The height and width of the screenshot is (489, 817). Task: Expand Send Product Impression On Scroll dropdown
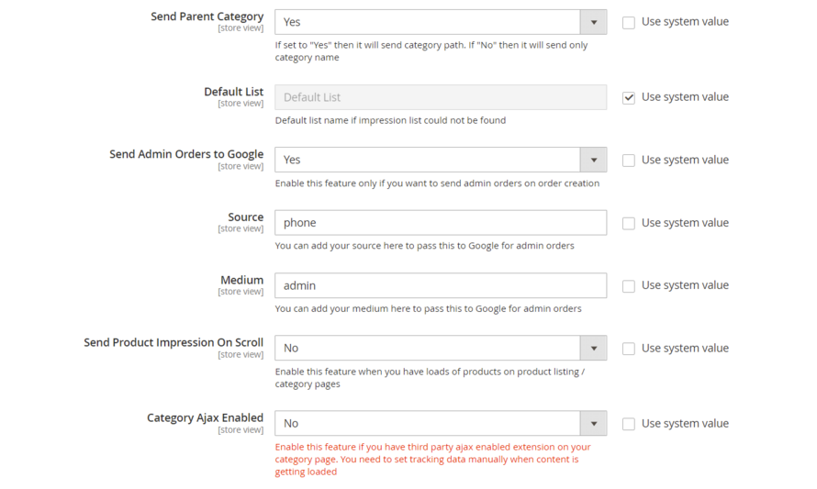(428, 348)
